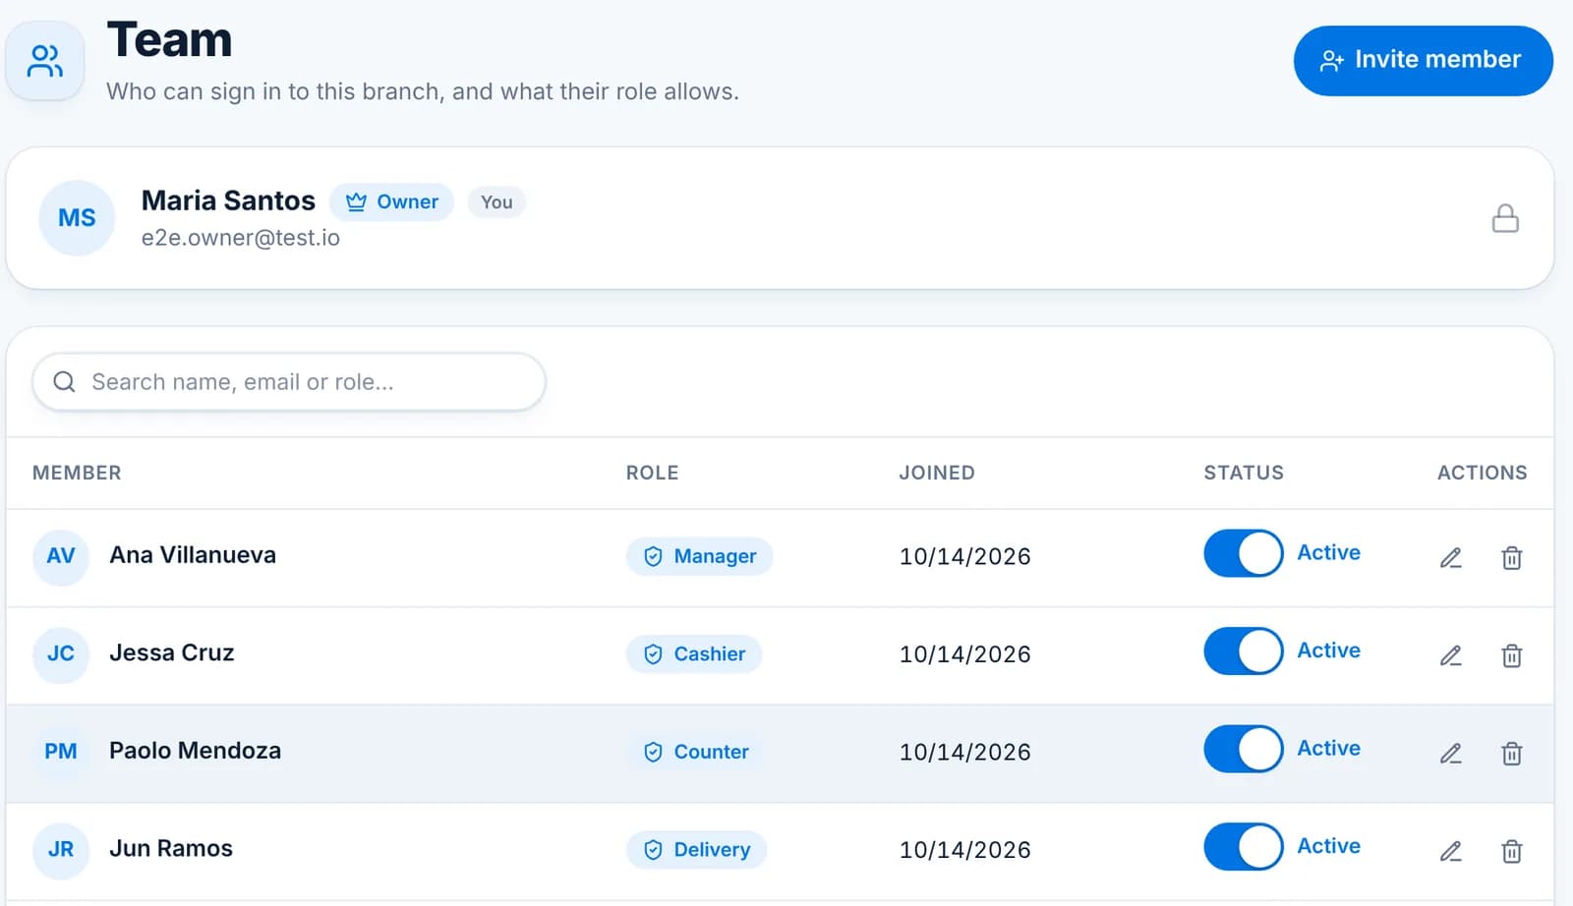Click the JR avatar for Jun Ramos
The image size is (1573, 906).
pyautogui.click(x=61, y=849)
